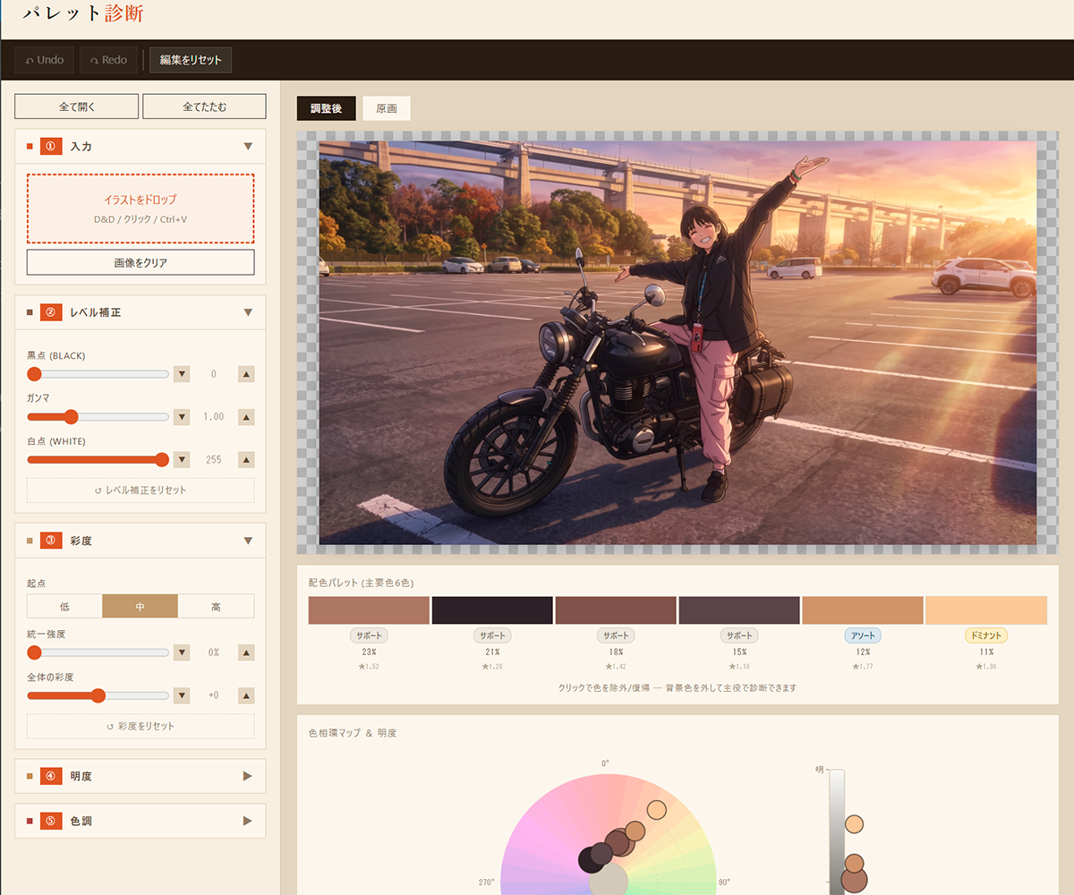This screenshot has height=895, width=1074.
Task: Click the イラストをドロップ upload area
Action: [141, 209]
